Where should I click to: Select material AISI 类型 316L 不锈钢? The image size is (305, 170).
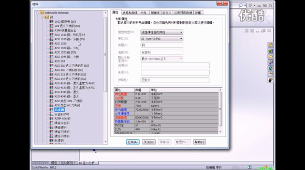point(68,101)
